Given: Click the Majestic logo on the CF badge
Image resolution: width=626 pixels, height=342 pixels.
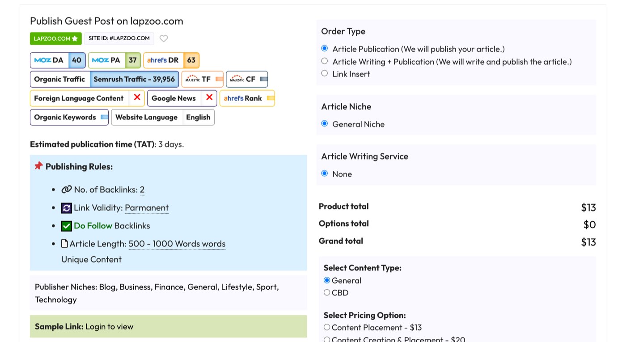Looking at the screenshot, I should [x=237, y=79].
